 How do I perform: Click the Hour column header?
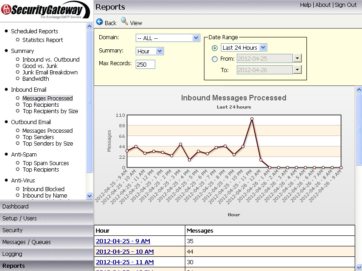(139, 230)
